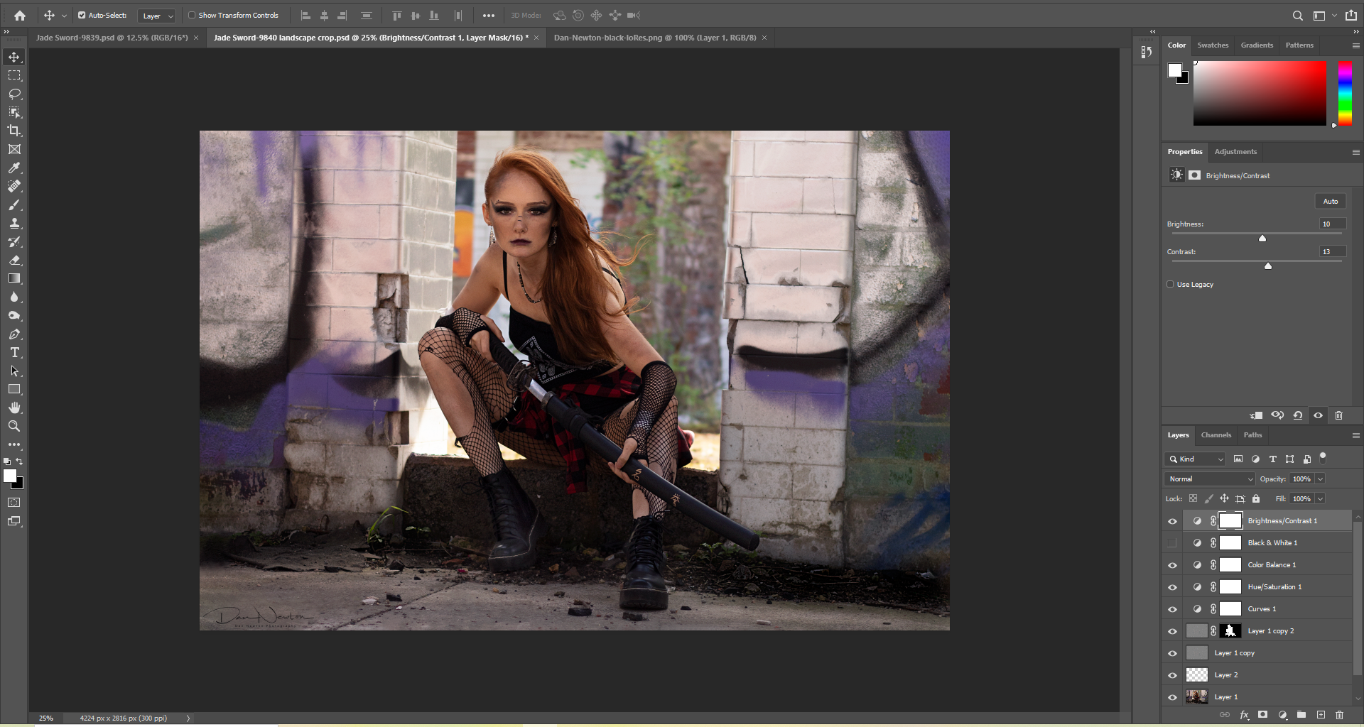Select the Path Selection tool
This screenshot has height=727, width=1364.
14,371
